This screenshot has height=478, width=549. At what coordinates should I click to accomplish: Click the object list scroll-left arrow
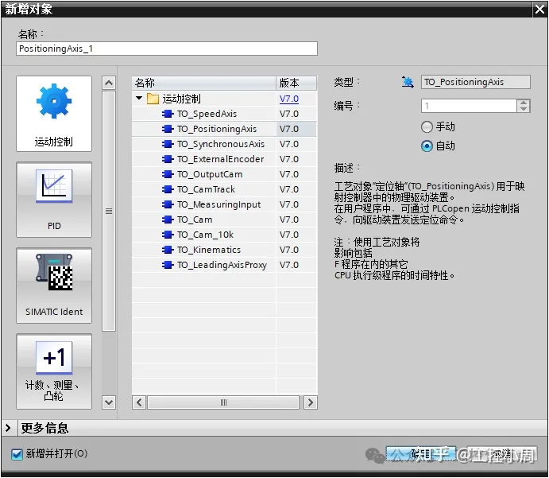pyautogui.click(x=139, y=402)
